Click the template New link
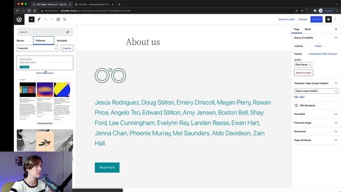Screen dimensions: 341x192 click(302, 97)
